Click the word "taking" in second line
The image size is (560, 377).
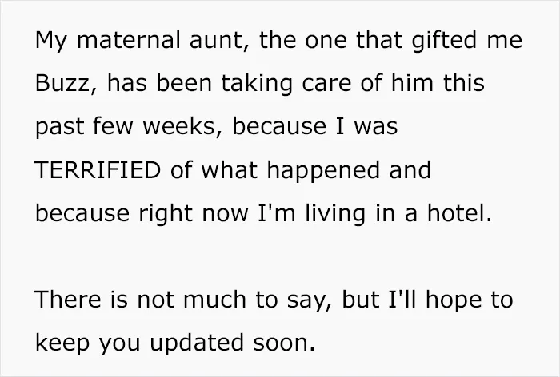257,84
